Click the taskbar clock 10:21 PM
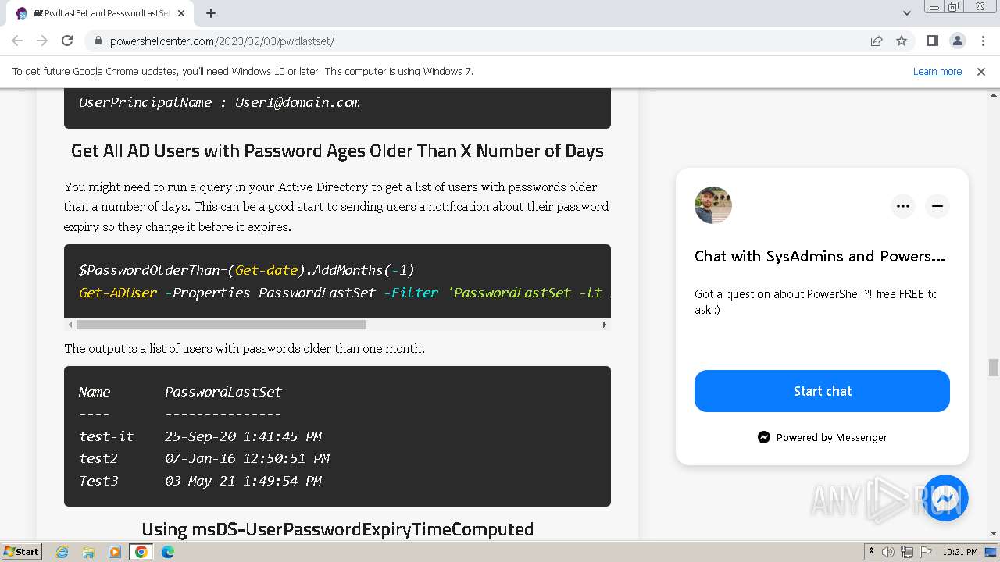 (960, 552)
